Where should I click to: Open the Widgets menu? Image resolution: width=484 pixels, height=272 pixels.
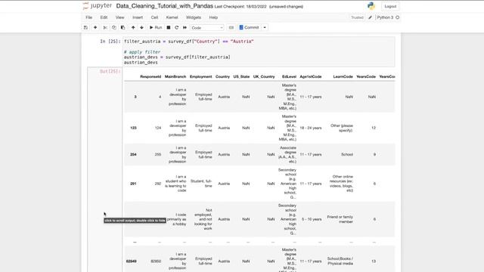[194, 17]
